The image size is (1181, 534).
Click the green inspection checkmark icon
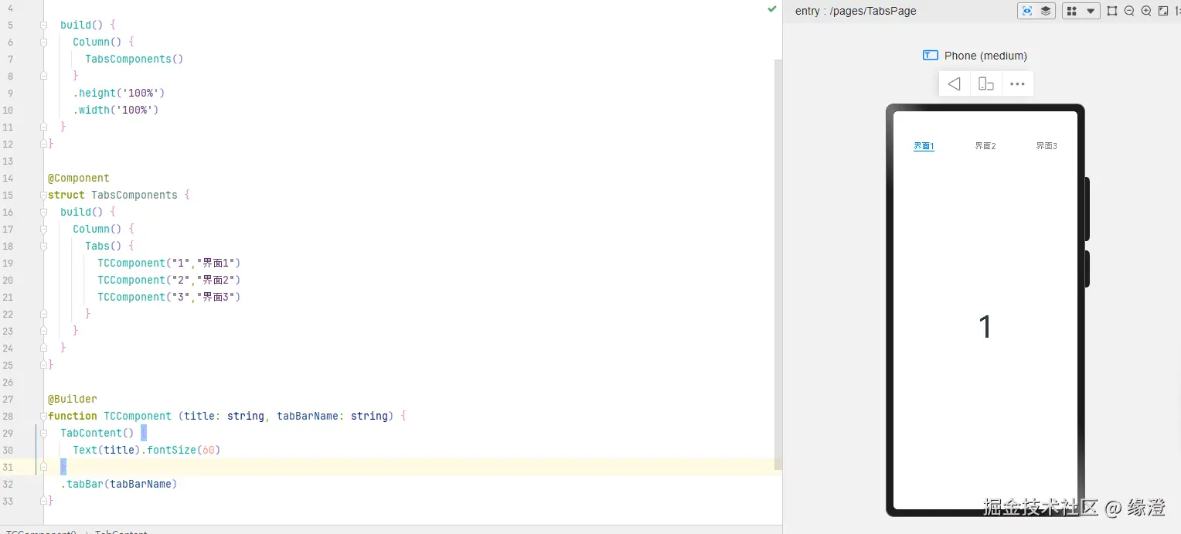pyautogui.click(x=772, y=9)
